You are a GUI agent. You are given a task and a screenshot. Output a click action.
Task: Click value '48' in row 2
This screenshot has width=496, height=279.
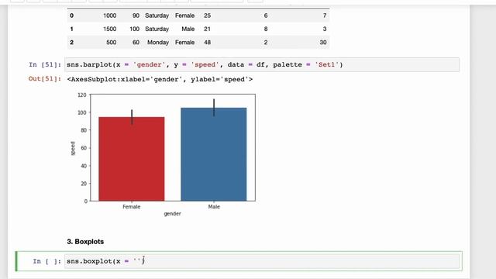(x=207, y=43)
